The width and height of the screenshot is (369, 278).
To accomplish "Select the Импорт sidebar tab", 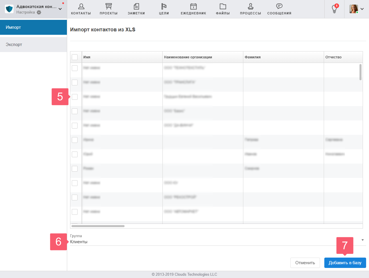I will 33,27.
